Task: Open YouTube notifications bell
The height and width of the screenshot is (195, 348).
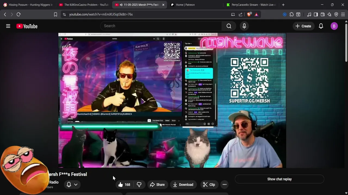Action: click(321, 26)
